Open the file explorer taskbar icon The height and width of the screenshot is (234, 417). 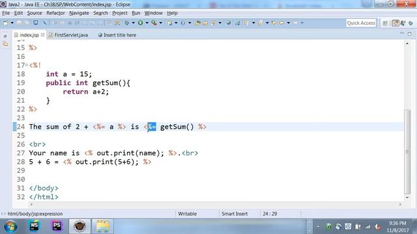(x=102, y=226)
